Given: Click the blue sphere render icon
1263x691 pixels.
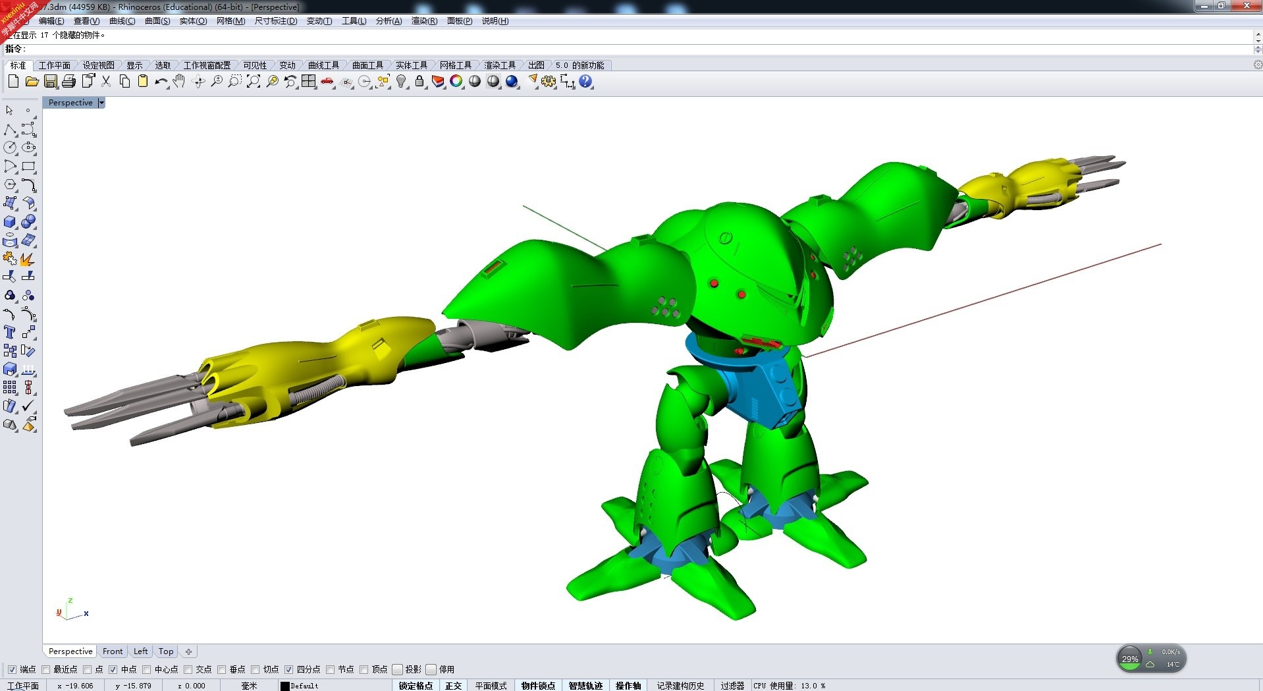Looking at the screenshot, I should tap(512, 82).
